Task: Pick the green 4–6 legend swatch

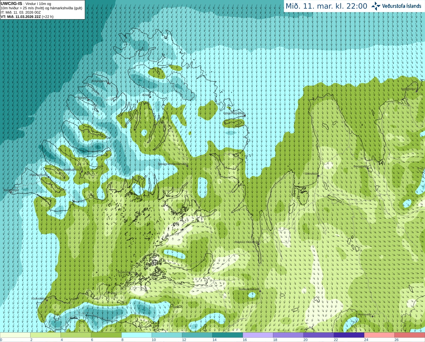Action: point(76,335)
